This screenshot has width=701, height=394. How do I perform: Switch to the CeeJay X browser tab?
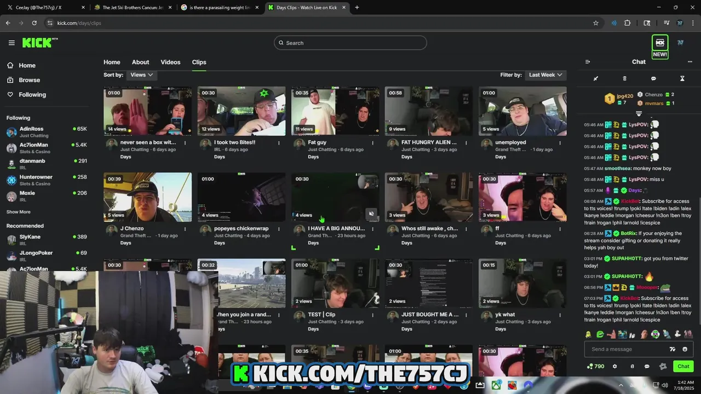click(46, 8)
